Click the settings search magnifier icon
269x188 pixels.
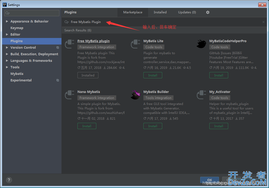(7, 13)
